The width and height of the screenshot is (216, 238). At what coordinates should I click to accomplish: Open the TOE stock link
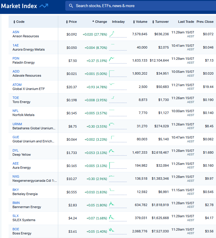pos(16,98)
